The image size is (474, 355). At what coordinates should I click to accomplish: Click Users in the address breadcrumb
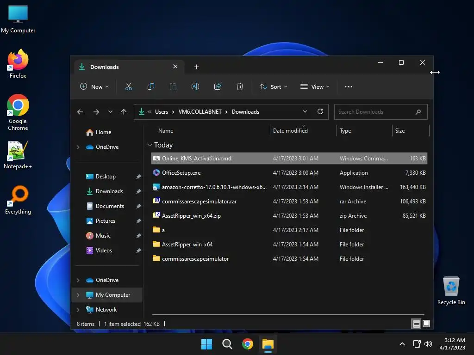[x=162, y=112]
